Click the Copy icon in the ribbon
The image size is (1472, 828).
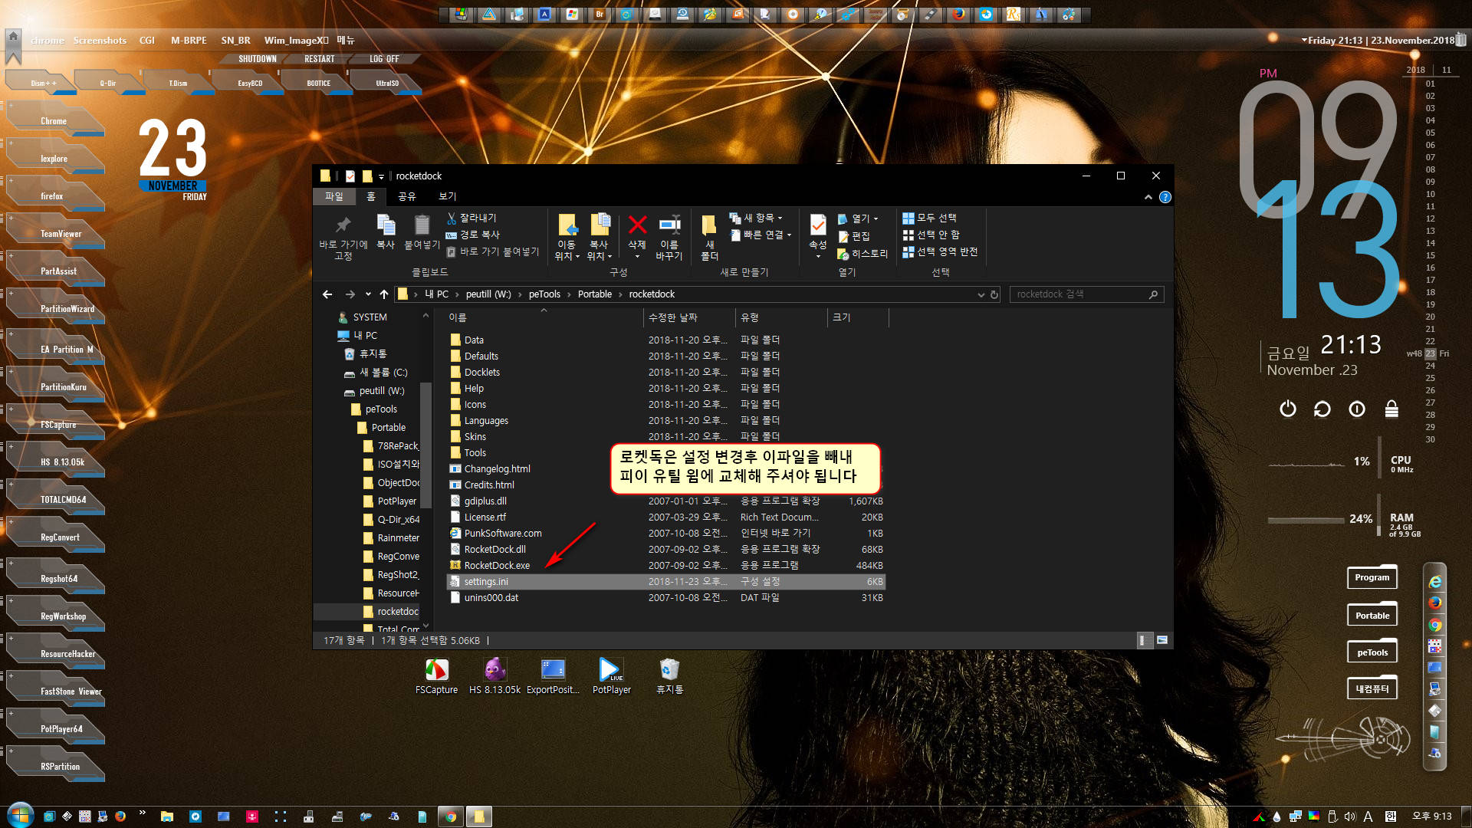[386, 225]
